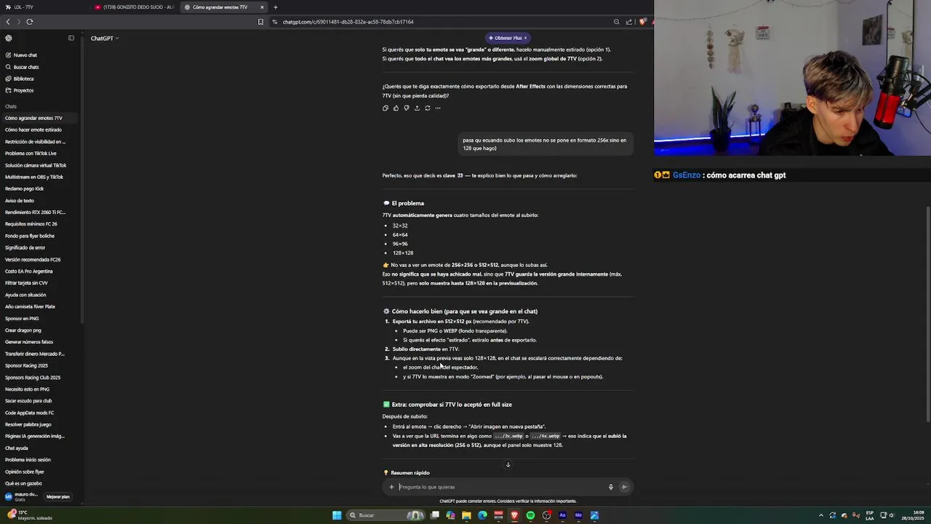
Task: Open Media Encoder from the taskbar
Action: (578, 515)
